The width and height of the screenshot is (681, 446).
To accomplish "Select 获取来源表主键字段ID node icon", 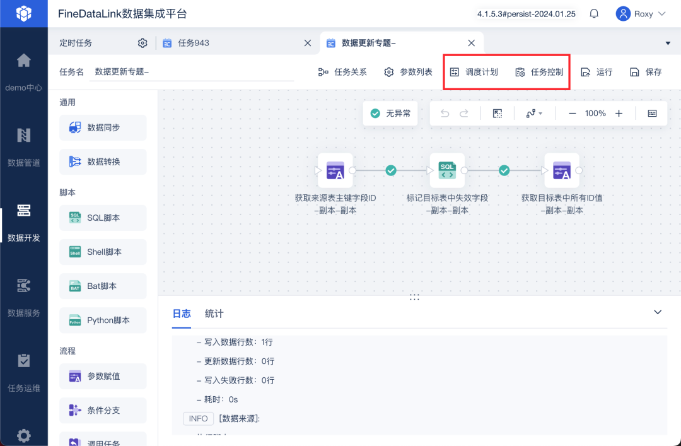I will point(335,170).
